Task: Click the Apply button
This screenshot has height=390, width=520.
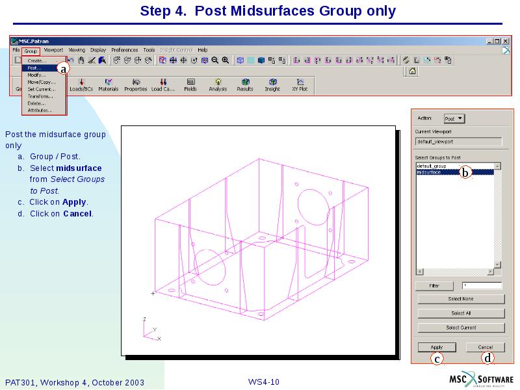Action: pyautogui.click(x=437, y=347)
